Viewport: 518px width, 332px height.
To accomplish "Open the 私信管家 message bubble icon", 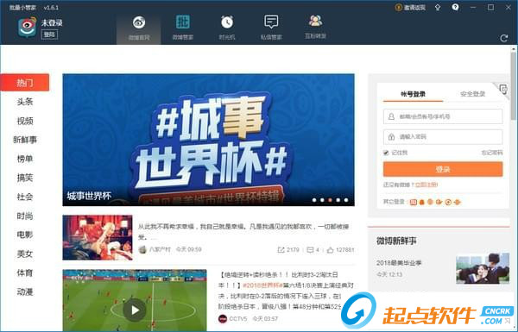I will [271, 22].
